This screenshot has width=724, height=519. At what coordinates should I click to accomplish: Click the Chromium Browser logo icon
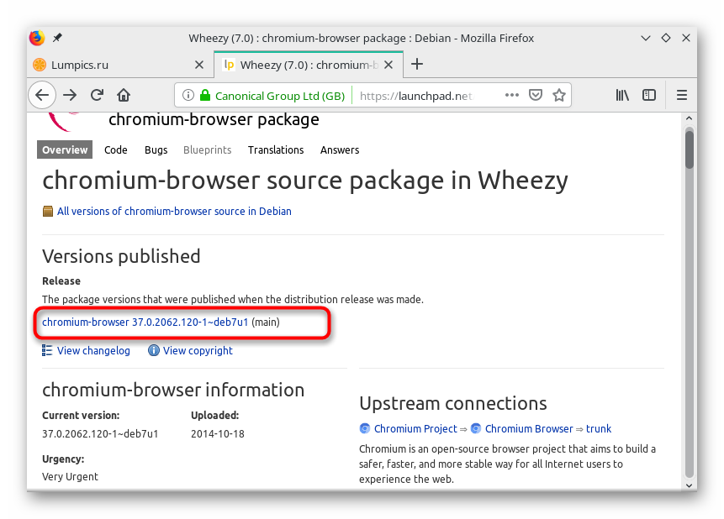coord(476,428)
